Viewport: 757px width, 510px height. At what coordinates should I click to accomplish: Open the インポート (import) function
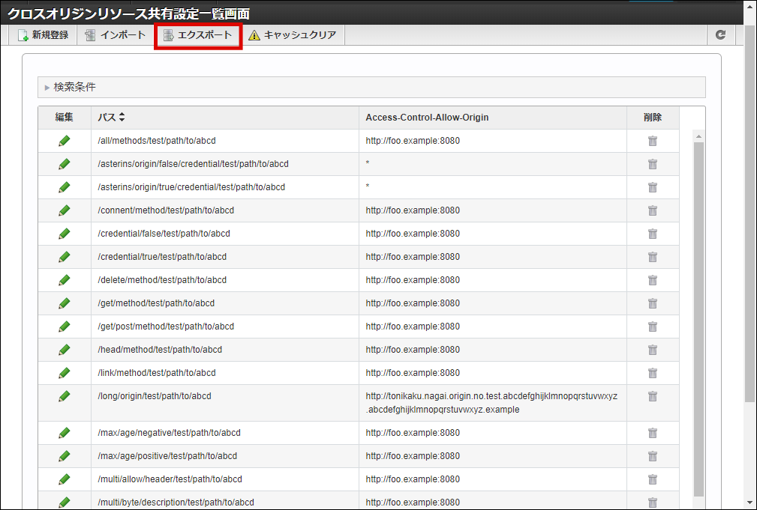tap(116, 35)
